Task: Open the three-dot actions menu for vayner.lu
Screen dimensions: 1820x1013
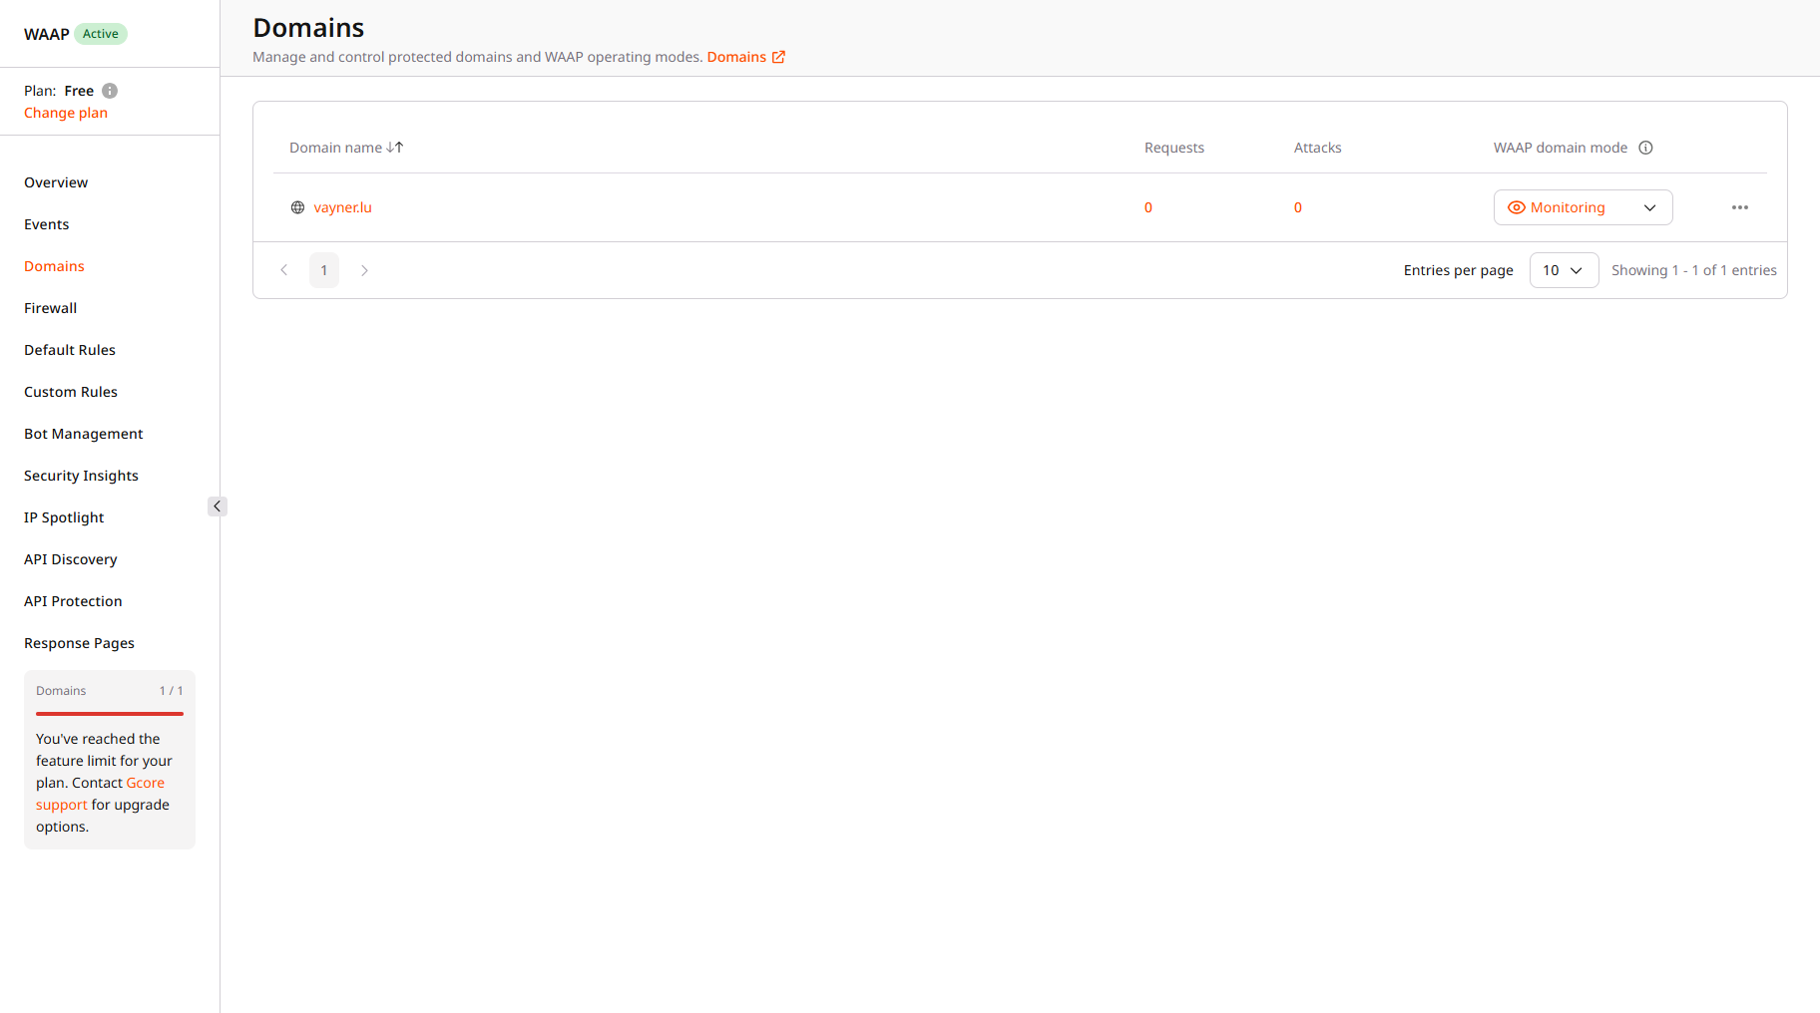Action: point(1740,207)
